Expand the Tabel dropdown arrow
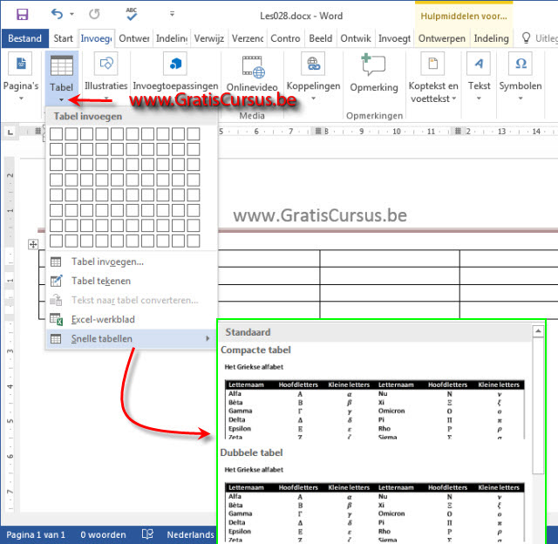Viewport: 558px width, 544px height. point(62,100)
